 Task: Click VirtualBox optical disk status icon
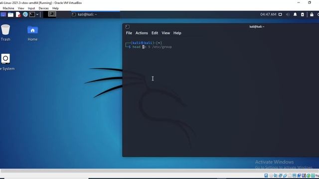271,176
